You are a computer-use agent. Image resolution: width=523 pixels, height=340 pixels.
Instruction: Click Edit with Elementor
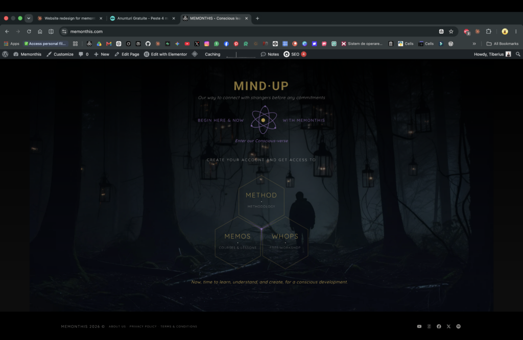(165, 54)
